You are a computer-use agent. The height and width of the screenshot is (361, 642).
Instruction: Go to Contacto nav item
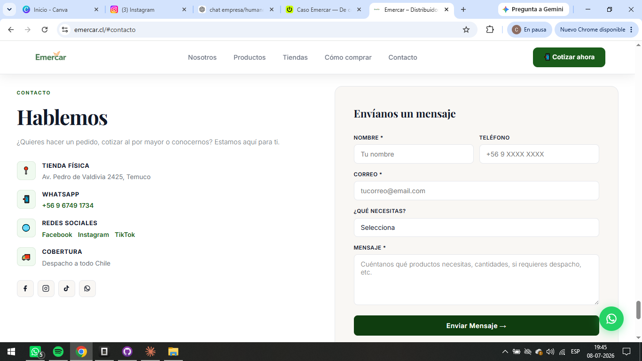[403, 57]
